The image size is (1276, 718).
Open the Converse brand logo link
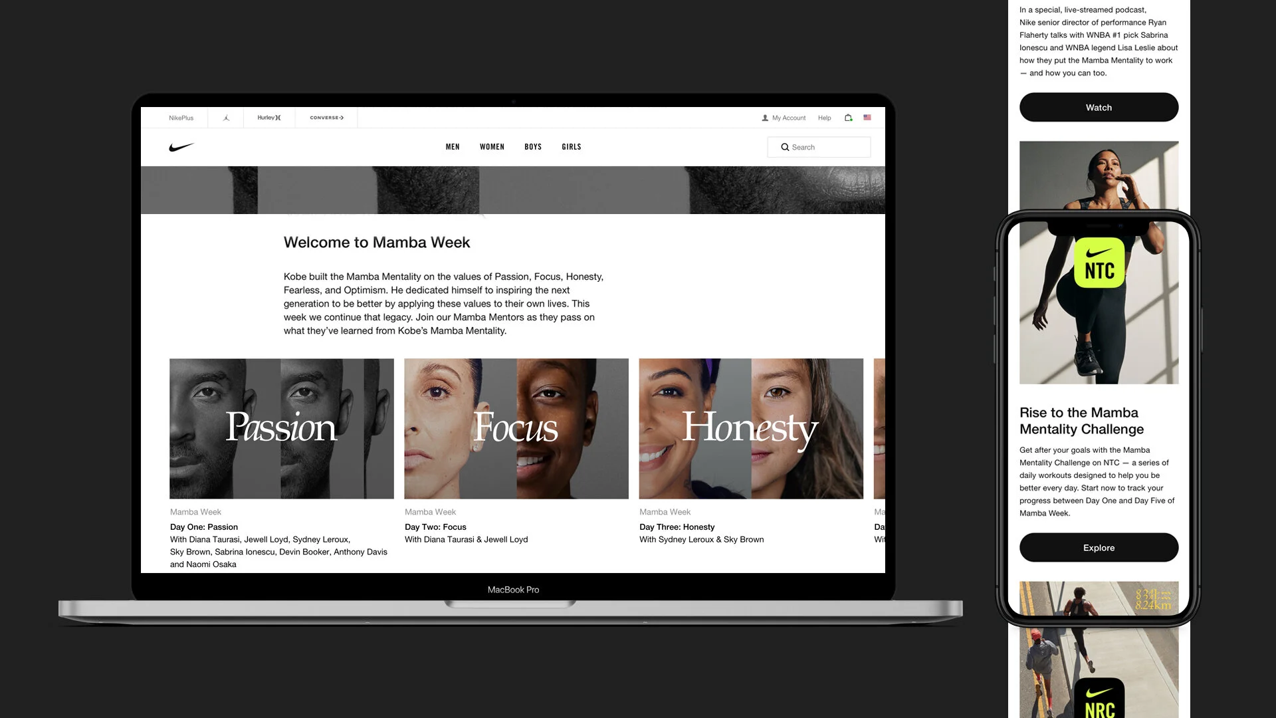326,118
